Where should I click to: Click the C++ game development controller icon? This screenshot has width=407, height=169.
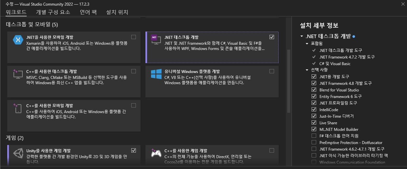coord(156,153)
